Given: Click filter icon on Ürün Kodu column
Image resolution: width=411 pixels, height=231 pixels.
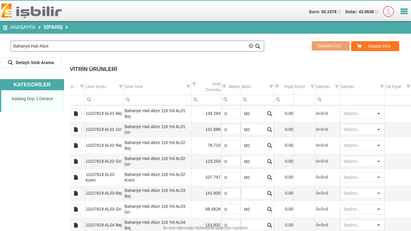Looking at the screenshot, I should [x=121, y=87].
